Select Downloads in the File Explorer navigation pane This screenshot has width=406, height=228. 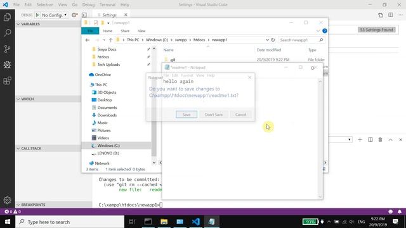(107, 115)
